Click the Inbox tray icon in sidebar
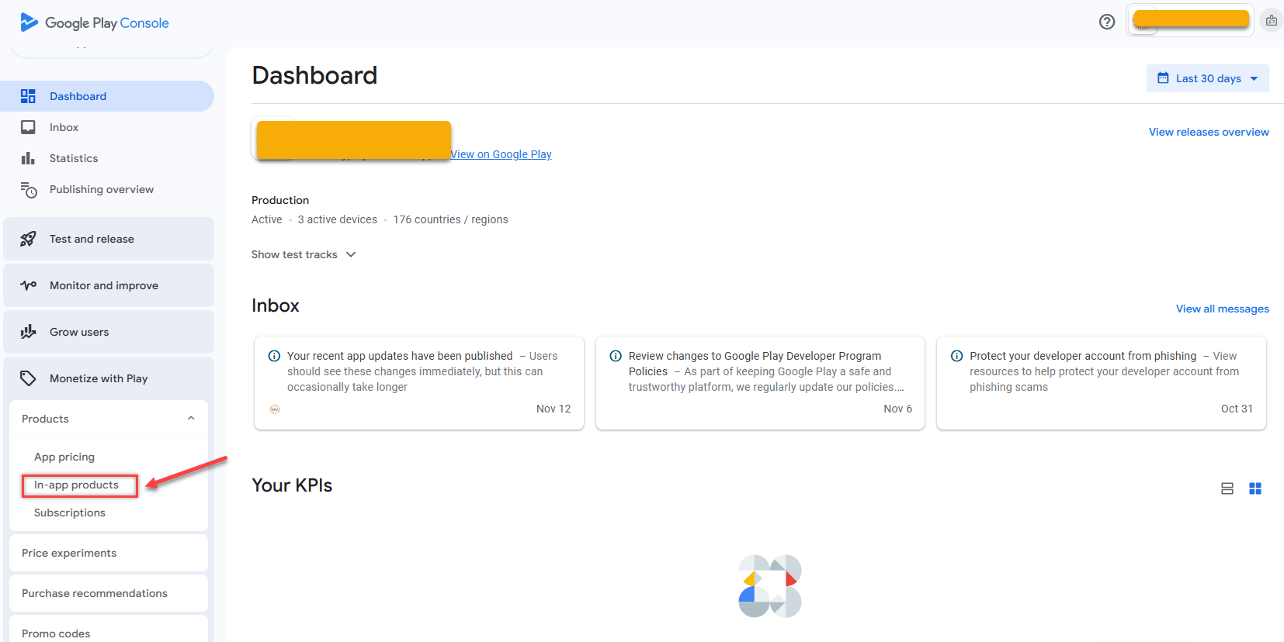1284x642 pixels. [x=28, y=127]
